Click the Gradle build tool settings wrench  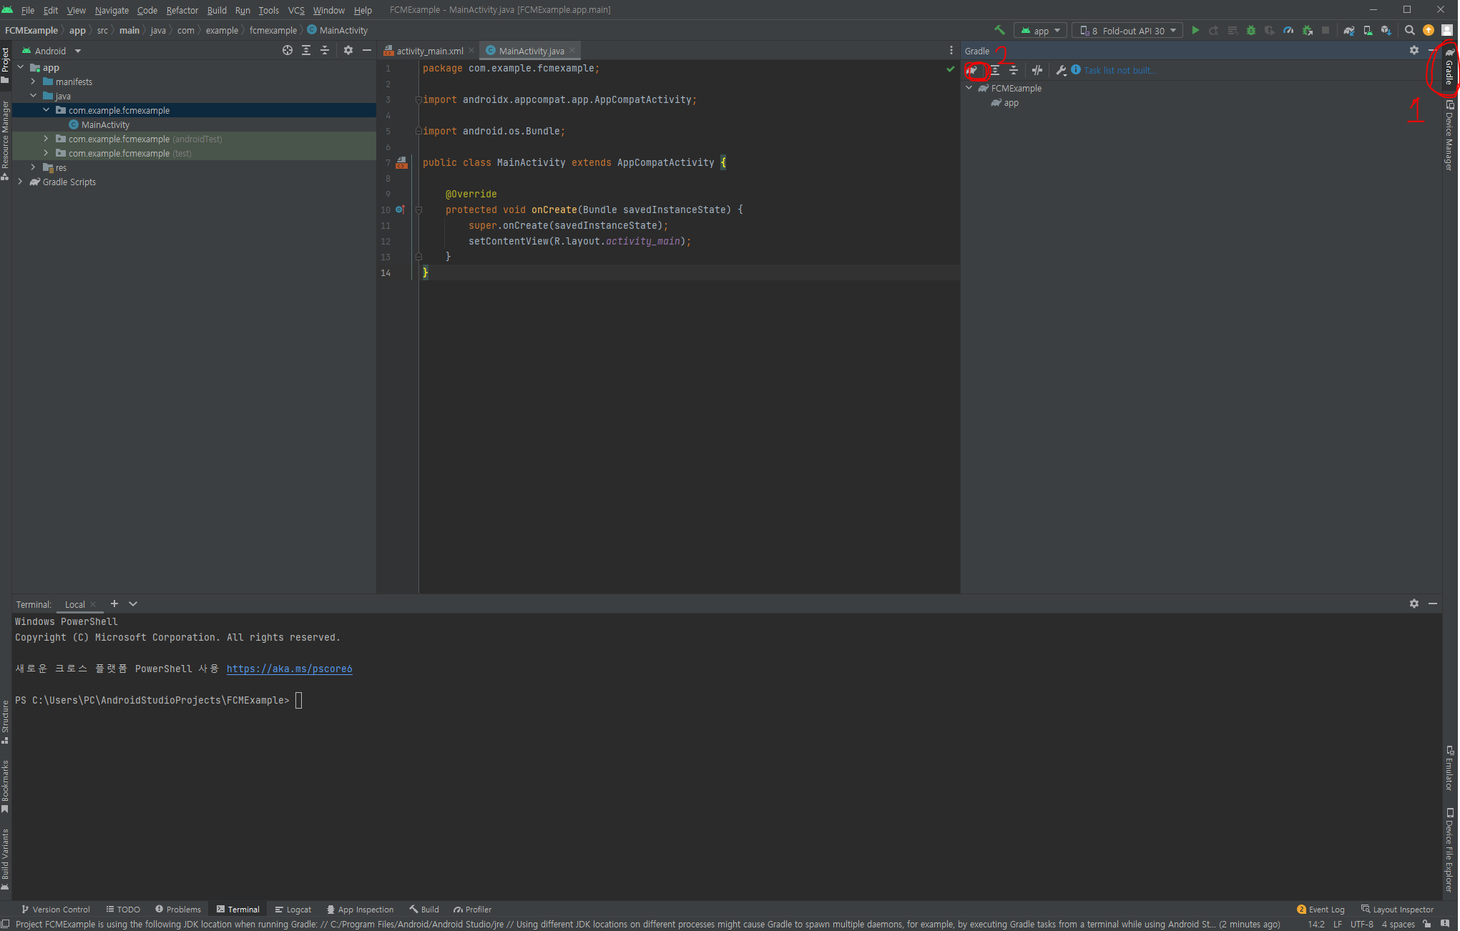1061,70
